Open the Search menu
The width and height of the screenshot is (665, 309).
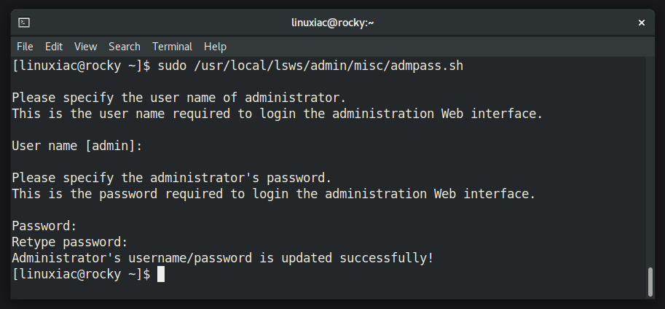coord(125,46)
